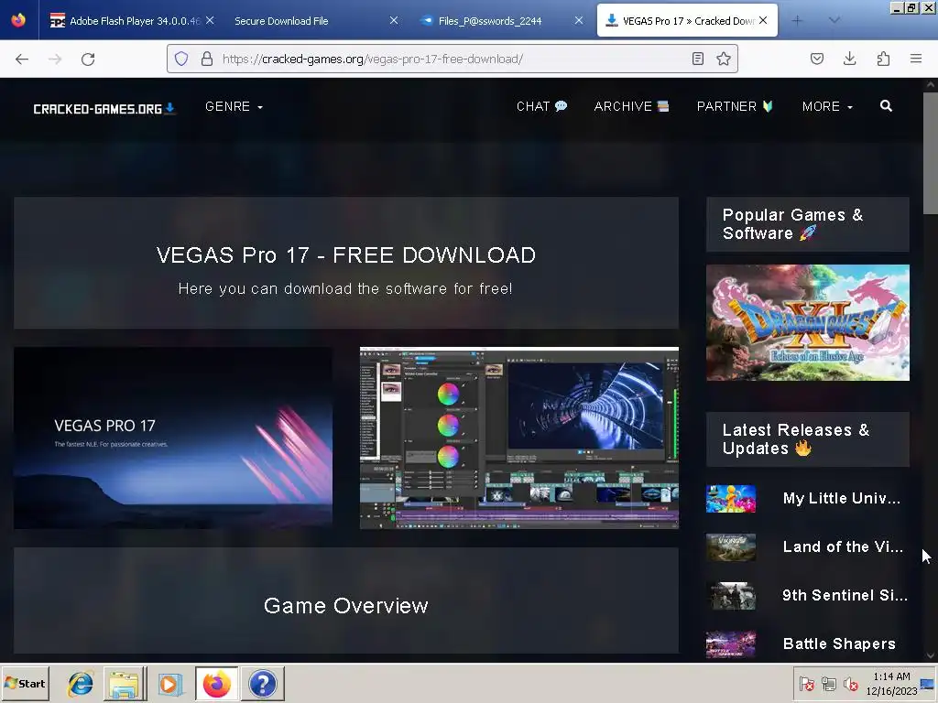Open the VEGAS PRO 17 splash image
Image resolution: width=938 pixels, height=703 pixels.
pos(173,438)
